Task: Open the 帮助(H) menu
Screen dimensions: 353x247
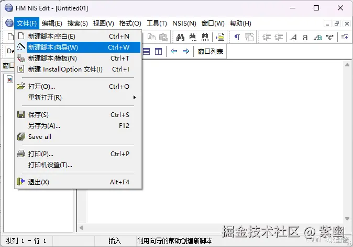Action: pos(240,23)
